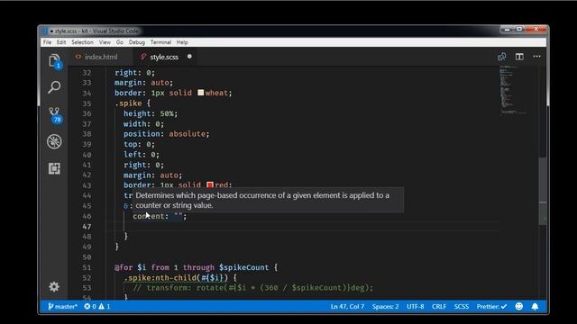Open Source Control view with 78 badge

coord(54,114)
